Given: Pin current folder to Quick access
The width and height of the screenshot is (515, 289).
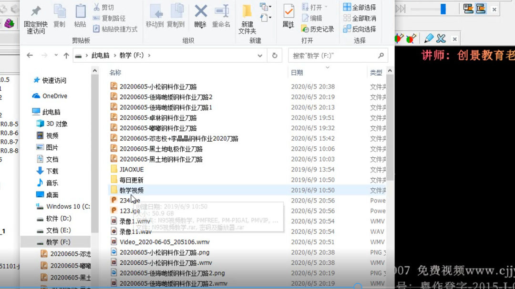Looking at the screenshot, I should pyautogui.click(x=35, y=17).
